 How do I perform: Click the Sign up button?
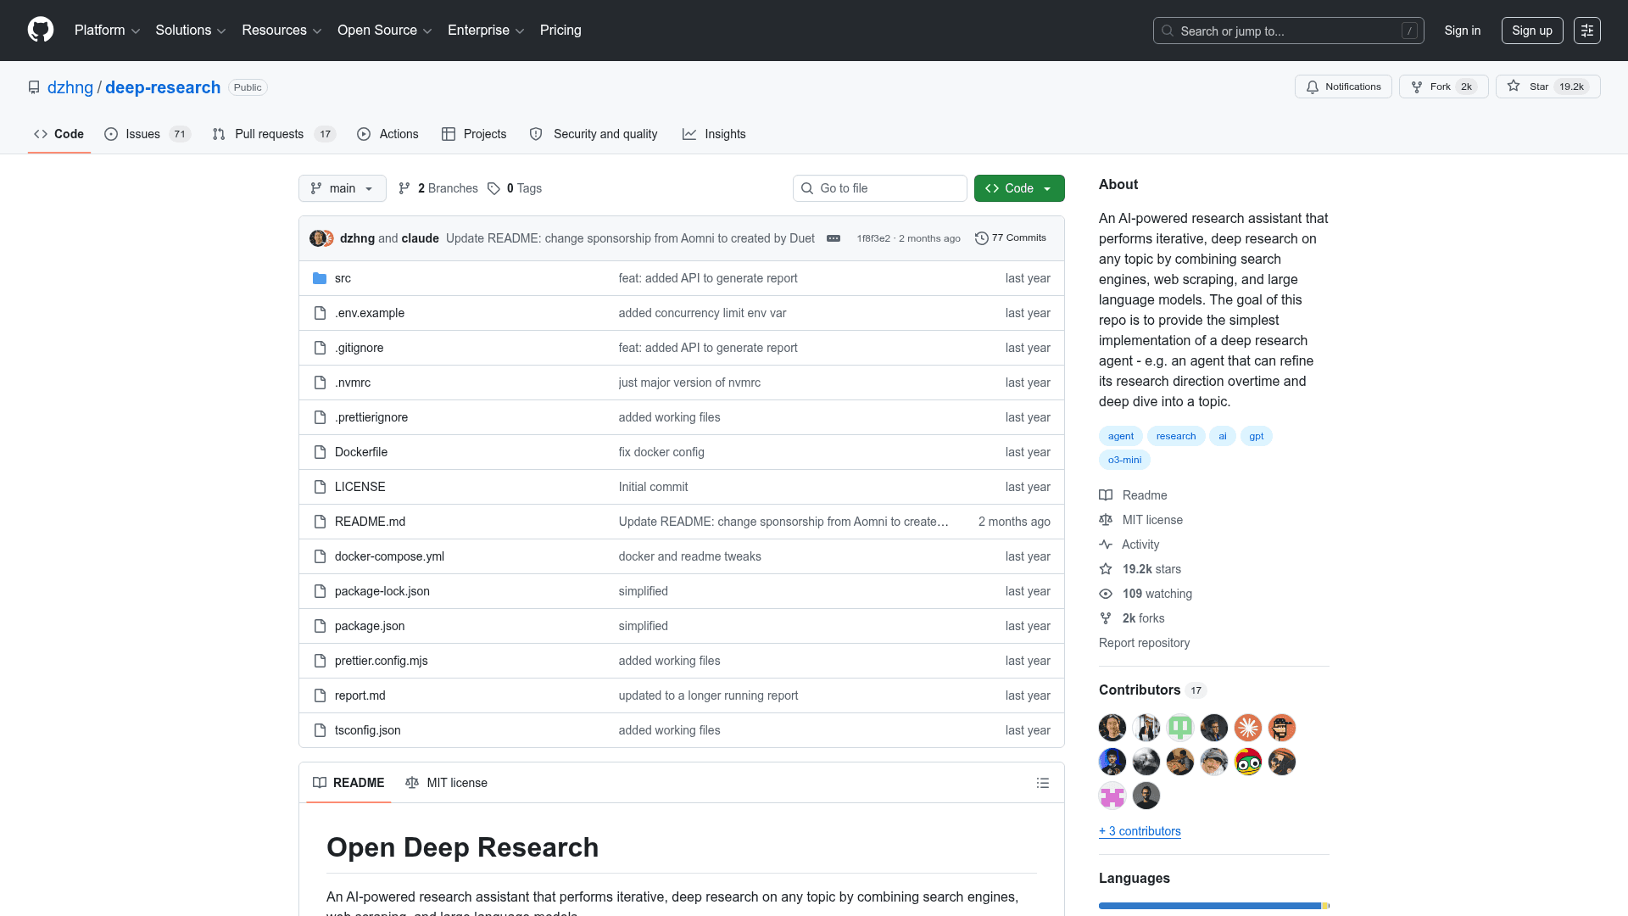[x=1532, y=31]
